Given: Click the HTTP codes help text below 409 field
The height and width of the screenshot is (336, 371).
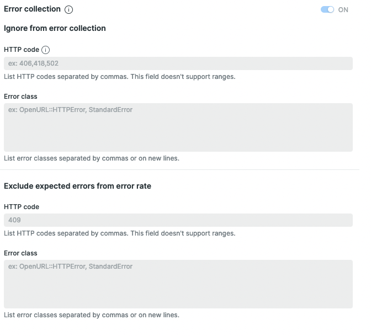Looking at the screenshot, I should click(119, 233).
